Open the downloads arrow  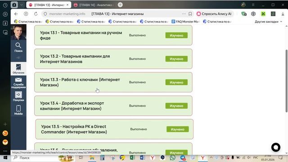[283, 14]
